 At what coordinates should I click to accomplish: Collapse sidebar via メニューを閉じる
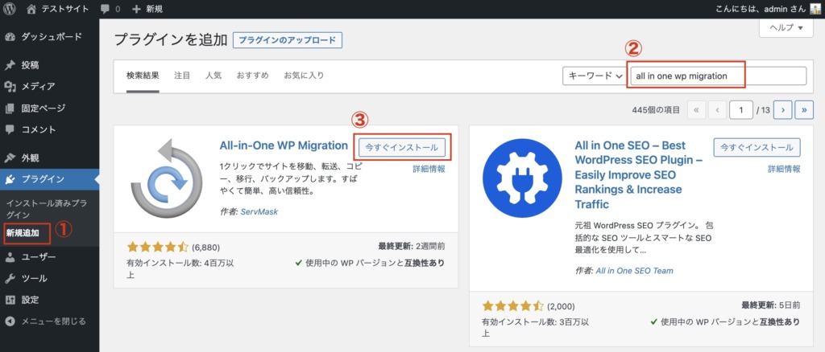click(53, 321)
